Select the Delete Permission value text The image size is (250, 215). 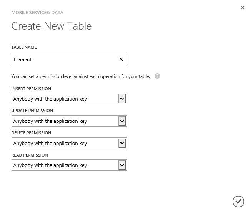50,144
